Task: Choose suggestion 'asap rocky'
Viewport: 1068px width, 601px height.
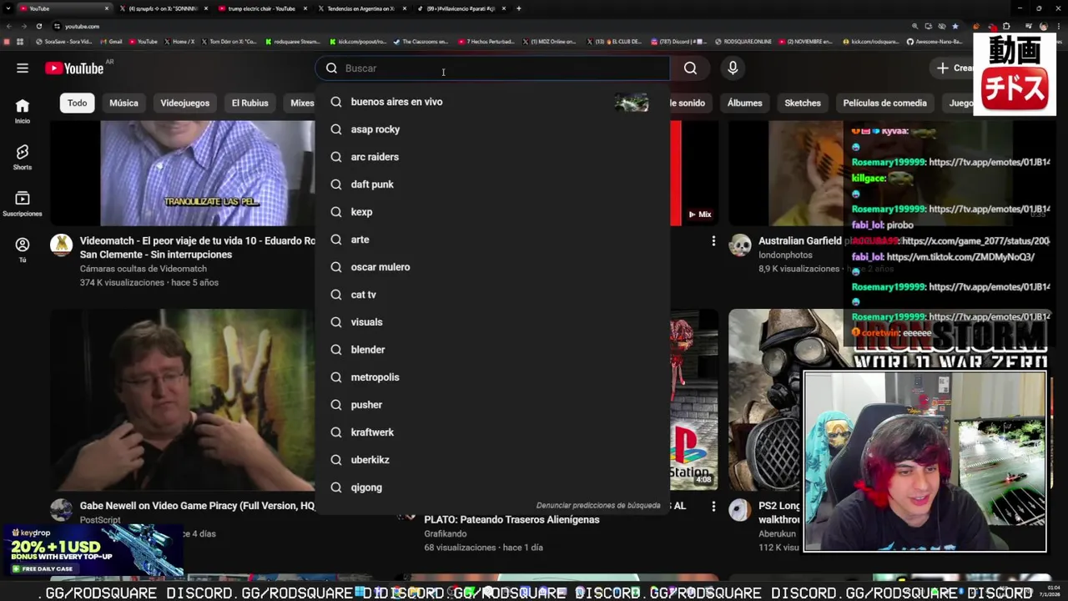Action: (x=492, y=129)
